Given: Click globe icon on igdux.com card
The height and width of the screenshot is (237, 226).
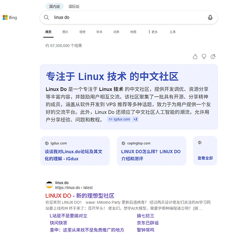Looking at the screenshot, I should pos(47,143).
